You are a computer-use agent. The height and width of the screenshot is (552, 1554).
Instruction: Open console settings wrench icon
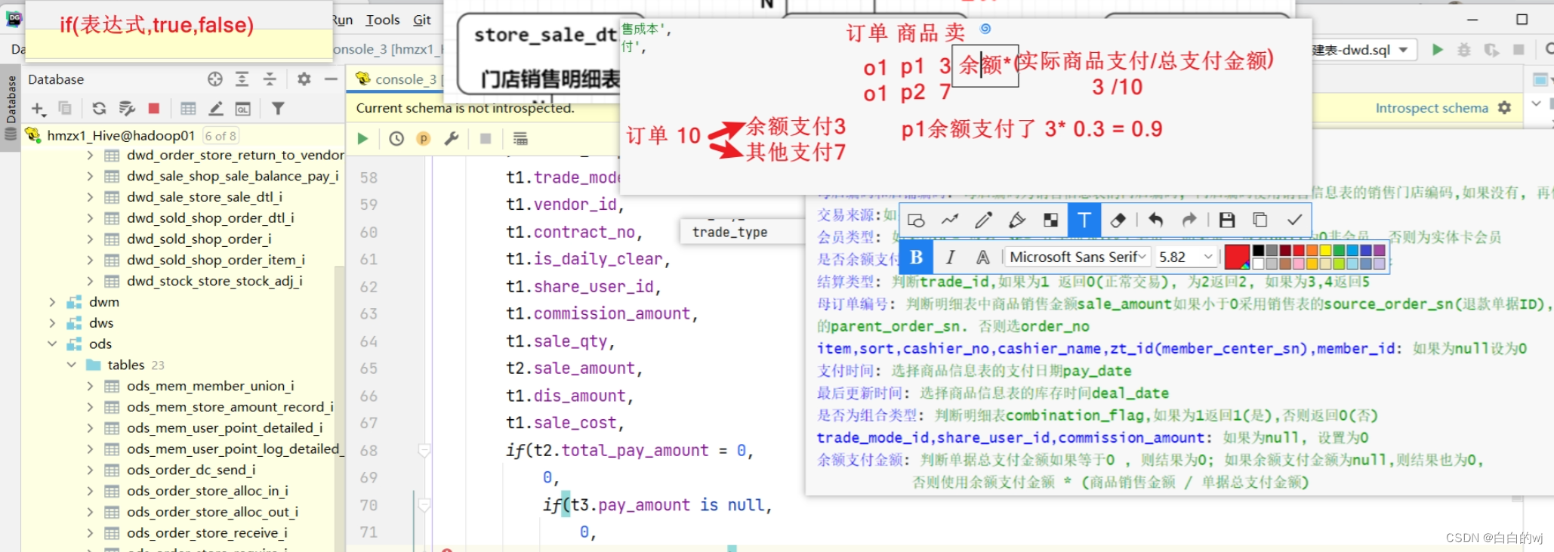coord(452,139)
